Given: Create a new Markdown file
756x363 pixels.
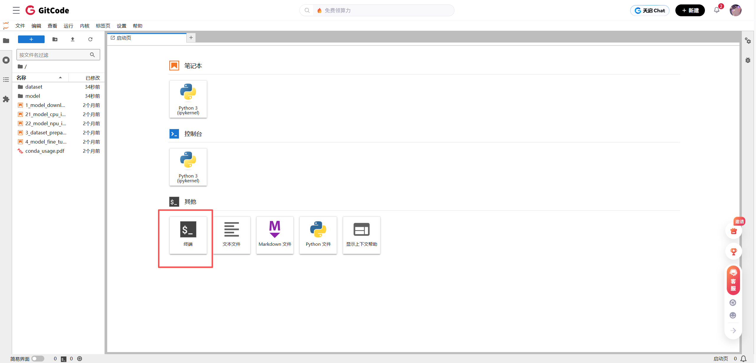Looking at the screenshot, I should (x=275, y=235).
